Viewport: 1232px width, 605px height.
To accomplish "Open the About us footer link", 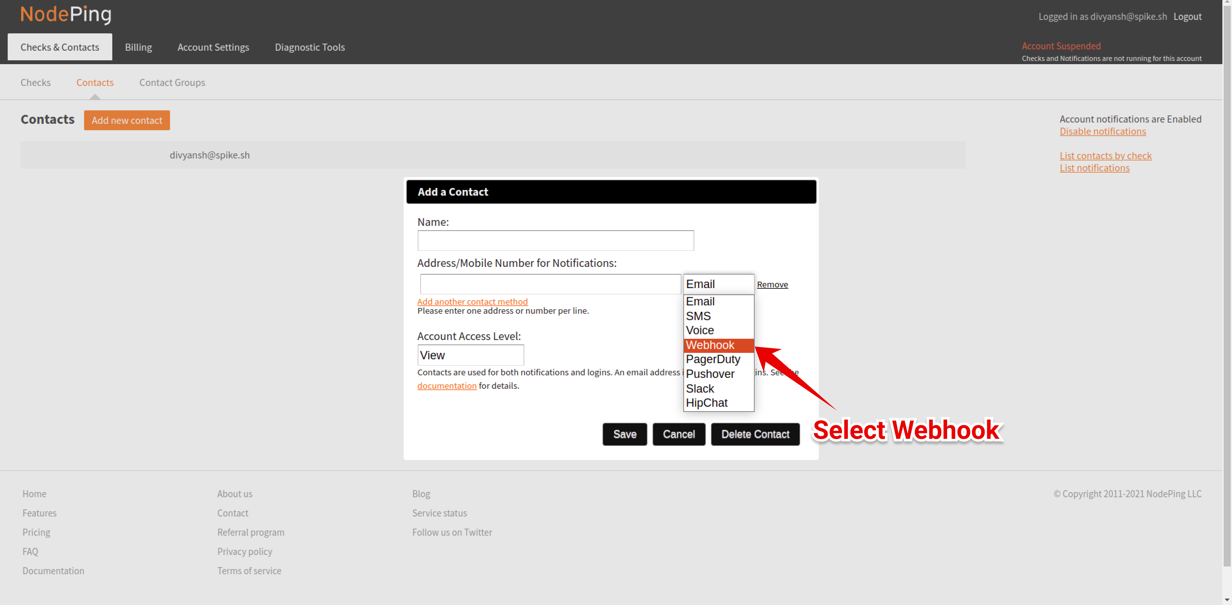I will click(x=235, y=494).
